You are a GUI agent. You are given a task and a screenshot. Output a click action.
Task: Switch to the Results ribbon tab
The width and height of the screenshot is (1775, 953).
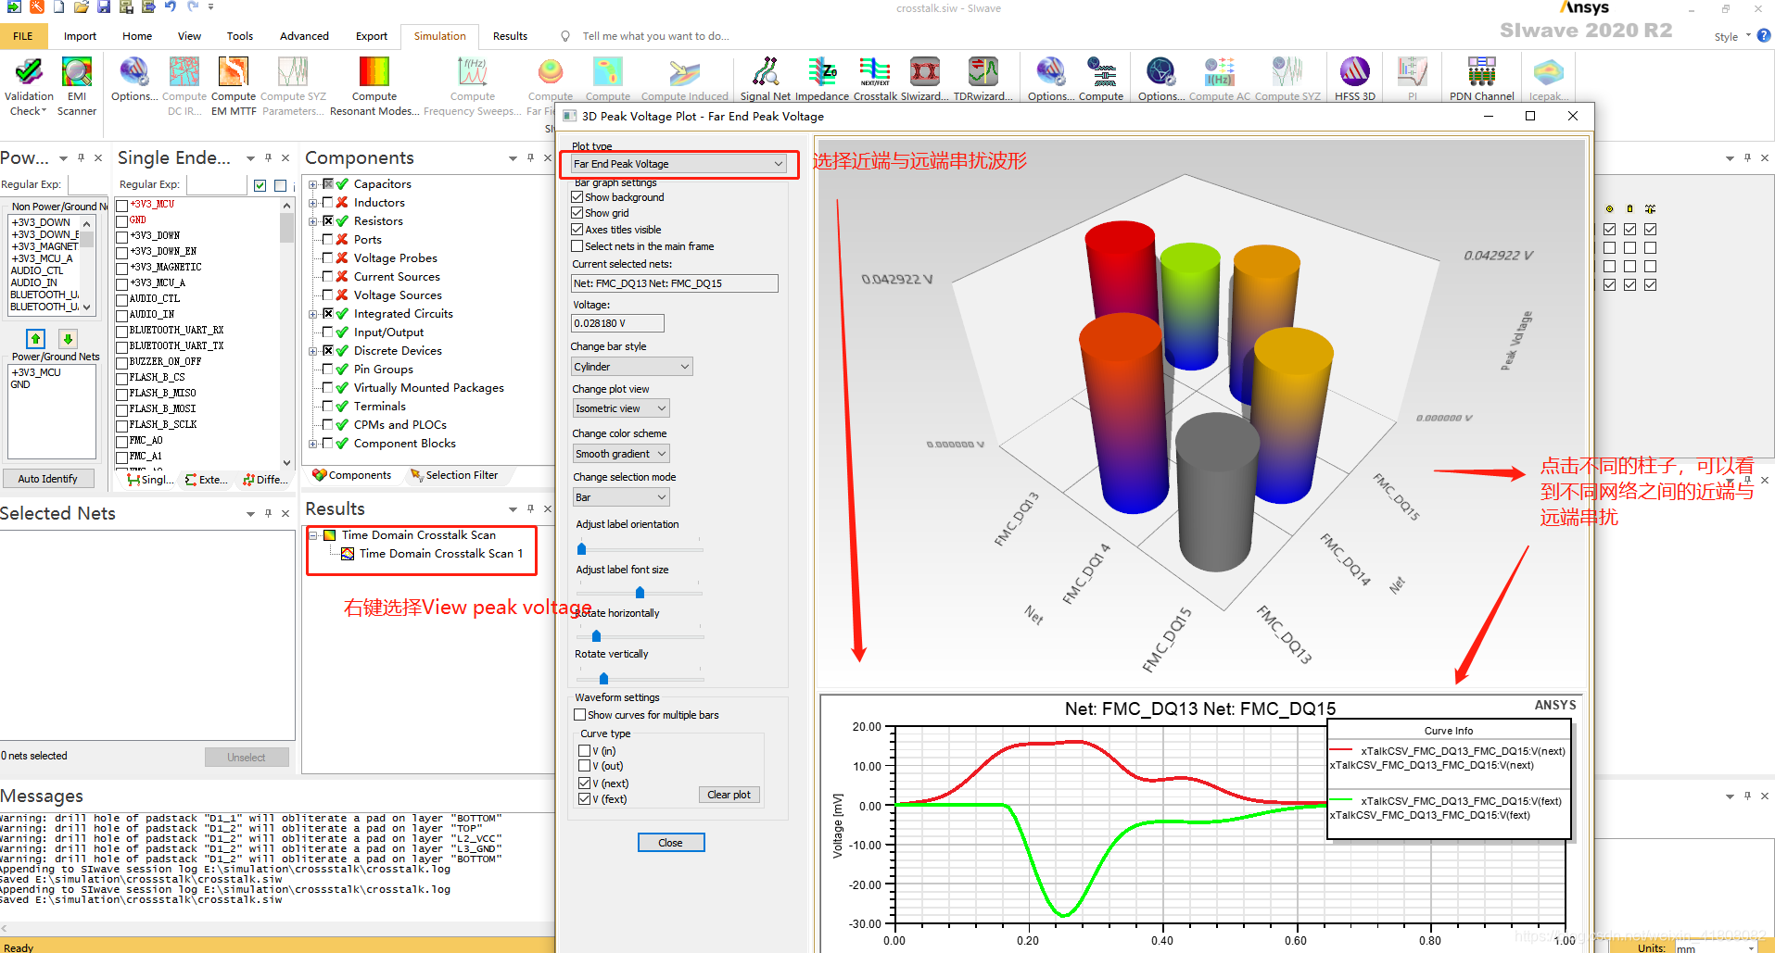[510, 36]
